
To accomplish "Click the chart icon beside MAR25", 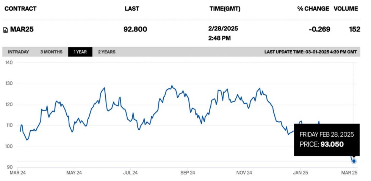I will tap(5, 30).
